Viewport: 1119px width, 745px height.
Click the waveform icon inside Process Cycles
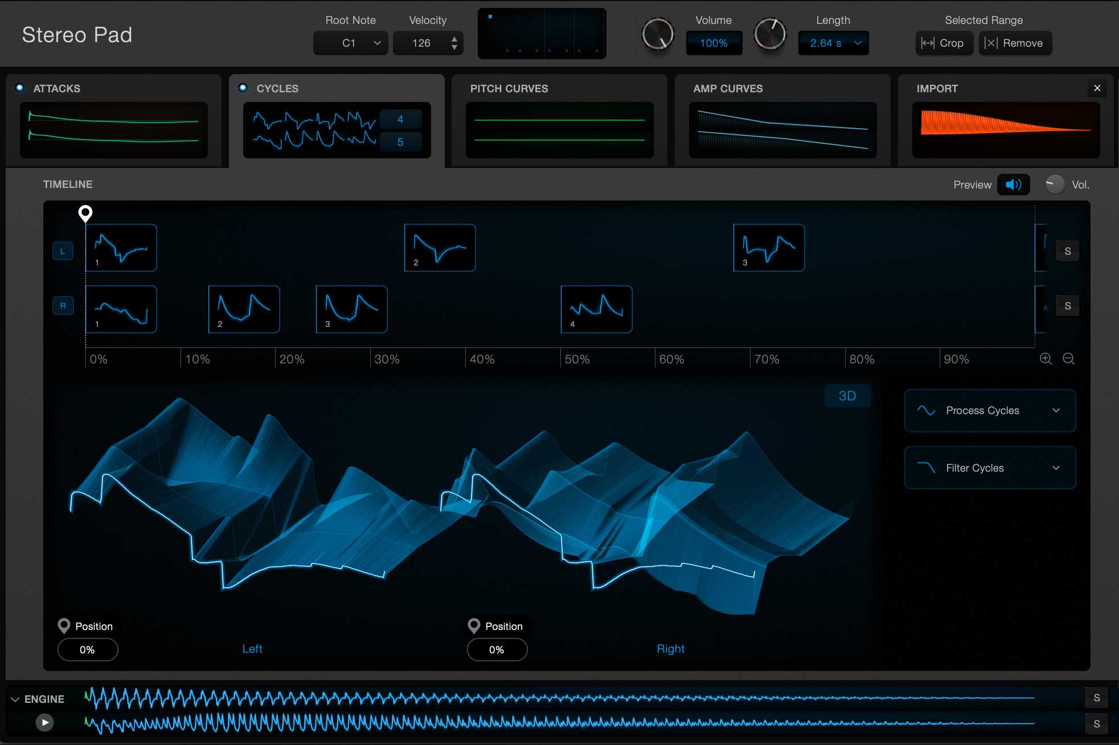(x=927, y=410)
